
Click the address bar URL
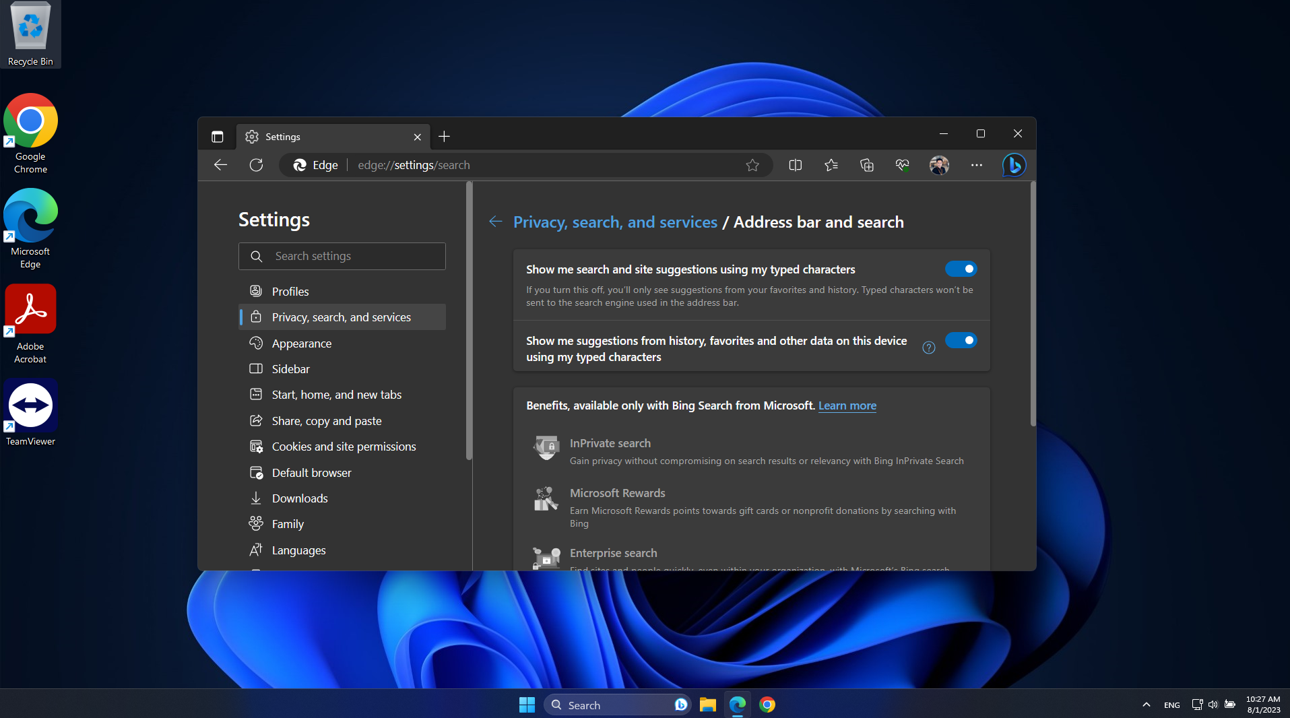(x=414, y=165)
